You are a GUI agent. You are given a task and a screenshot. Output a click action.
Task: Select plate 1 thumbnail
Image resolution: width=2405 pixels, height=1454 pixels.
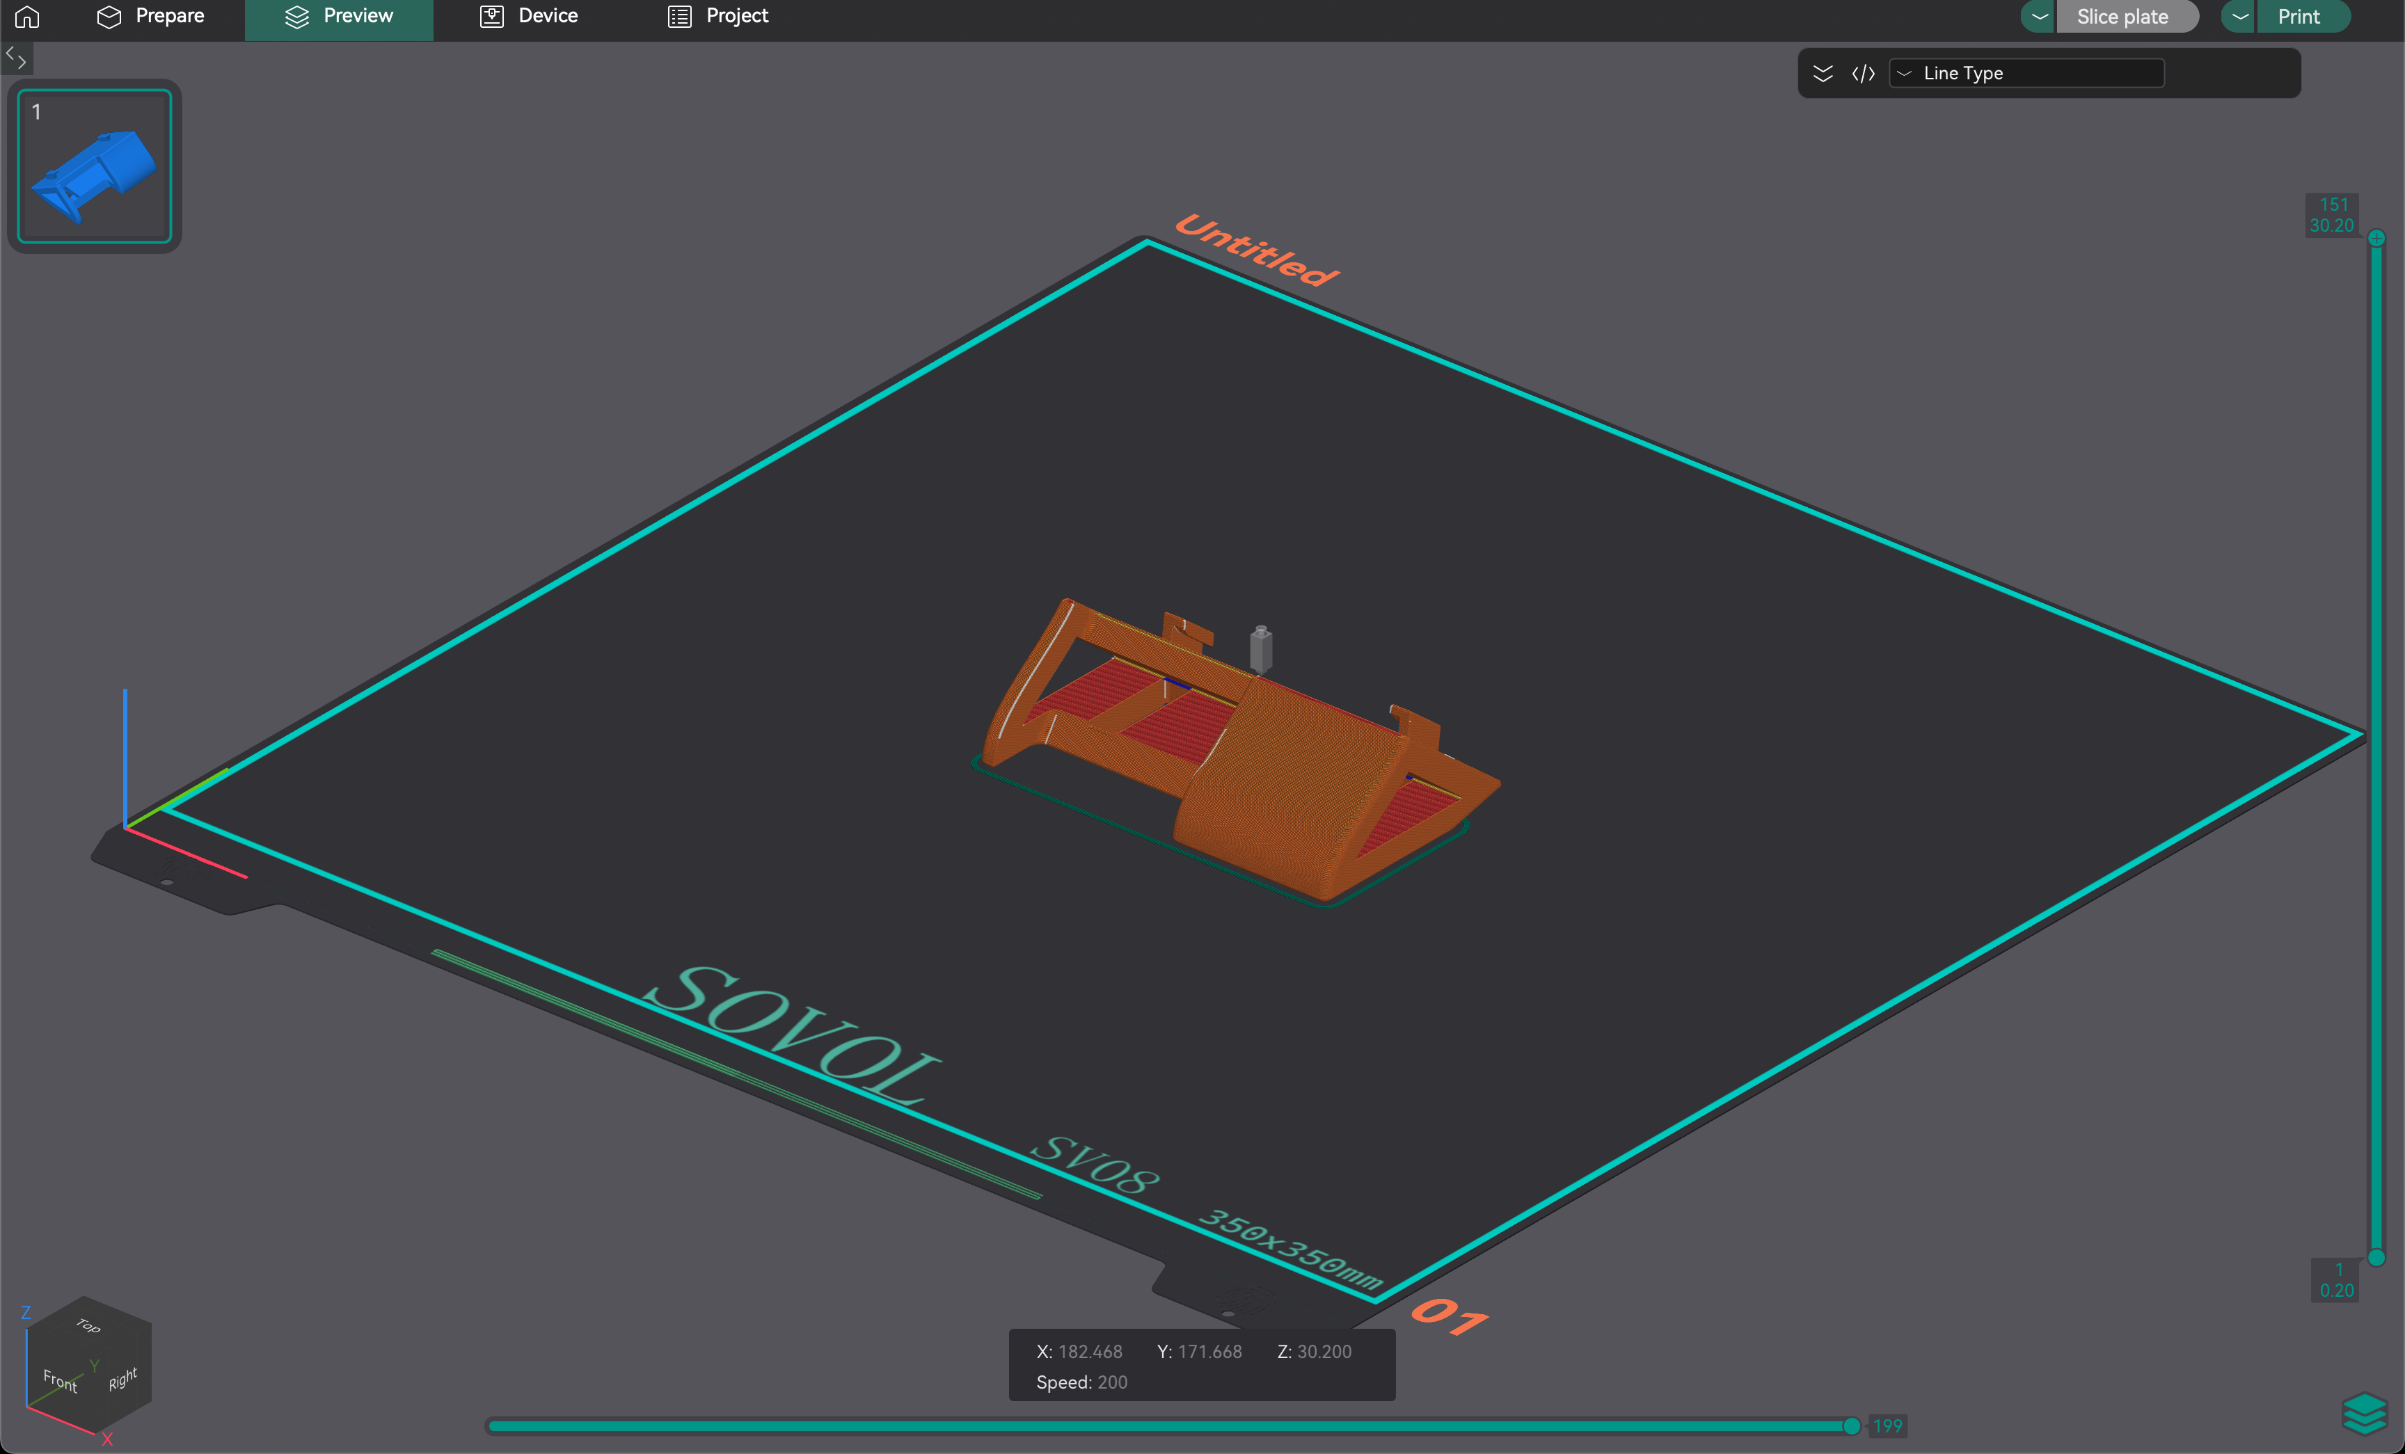coord(95,166)
